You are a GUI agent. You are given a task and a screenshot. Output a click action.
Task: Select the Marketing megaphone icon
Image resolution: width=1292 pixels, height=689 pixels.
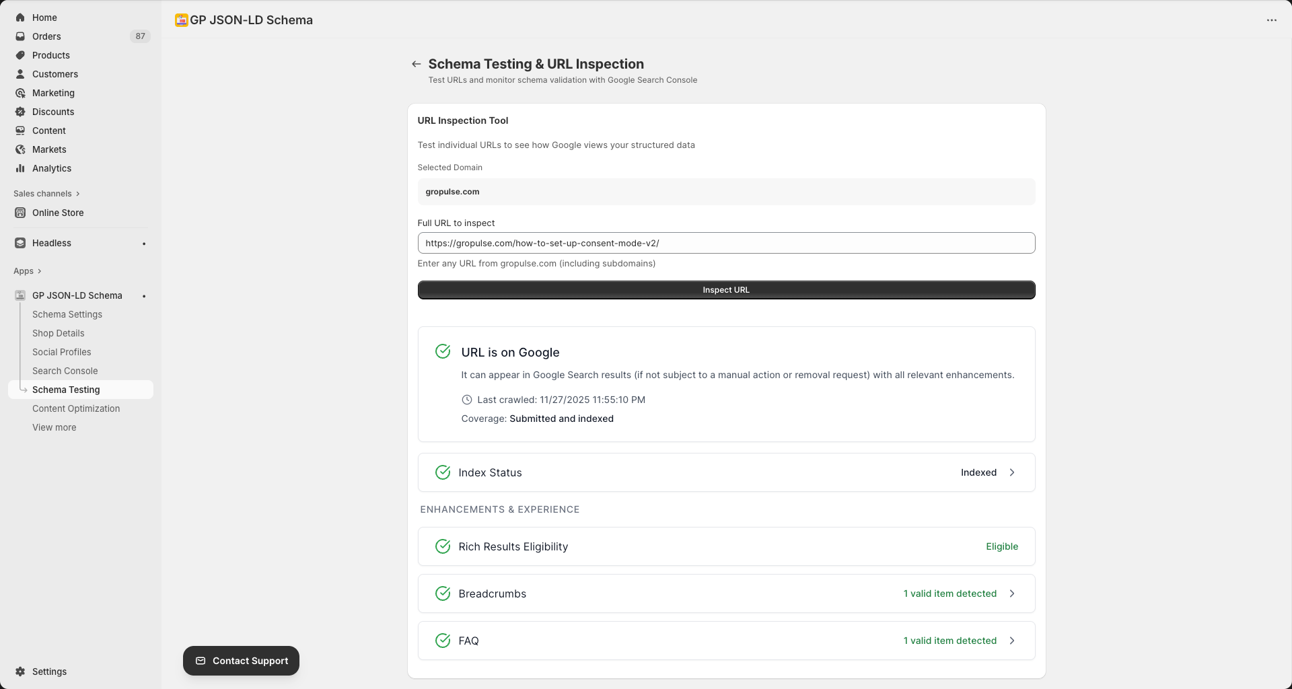pos(20,93)
